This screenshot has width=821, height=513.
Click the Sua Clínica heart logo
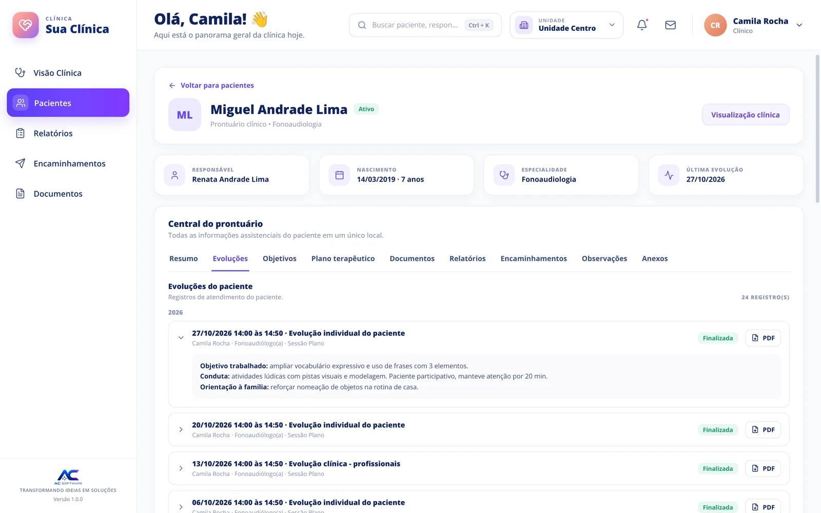(26, 25)
